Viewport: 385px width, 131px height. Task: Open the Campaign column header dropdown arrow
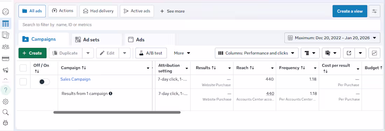point(148,68)
